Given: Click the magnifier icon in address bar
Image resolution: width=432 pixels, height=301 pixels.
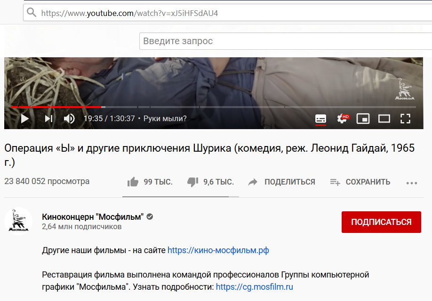Looking at the screenshot, I should click(32, 12).
